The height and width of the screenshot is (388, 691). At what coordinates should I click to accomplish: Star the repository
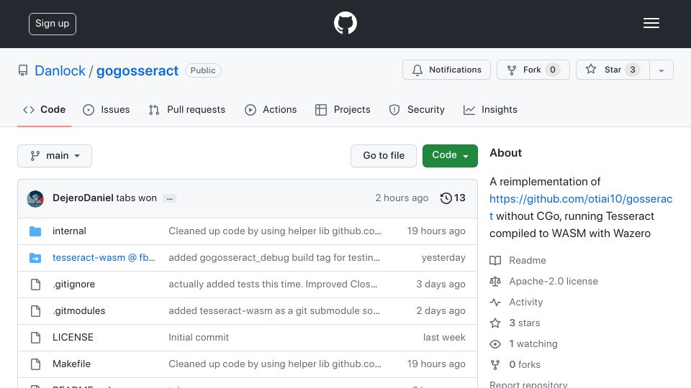[612, 70]
